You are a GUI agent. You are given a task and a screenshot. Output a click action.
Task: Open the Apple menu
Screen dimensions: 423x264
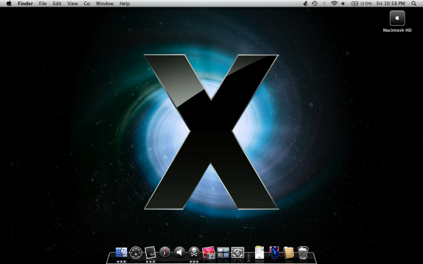pyautogui.click(x=9, y=3)
